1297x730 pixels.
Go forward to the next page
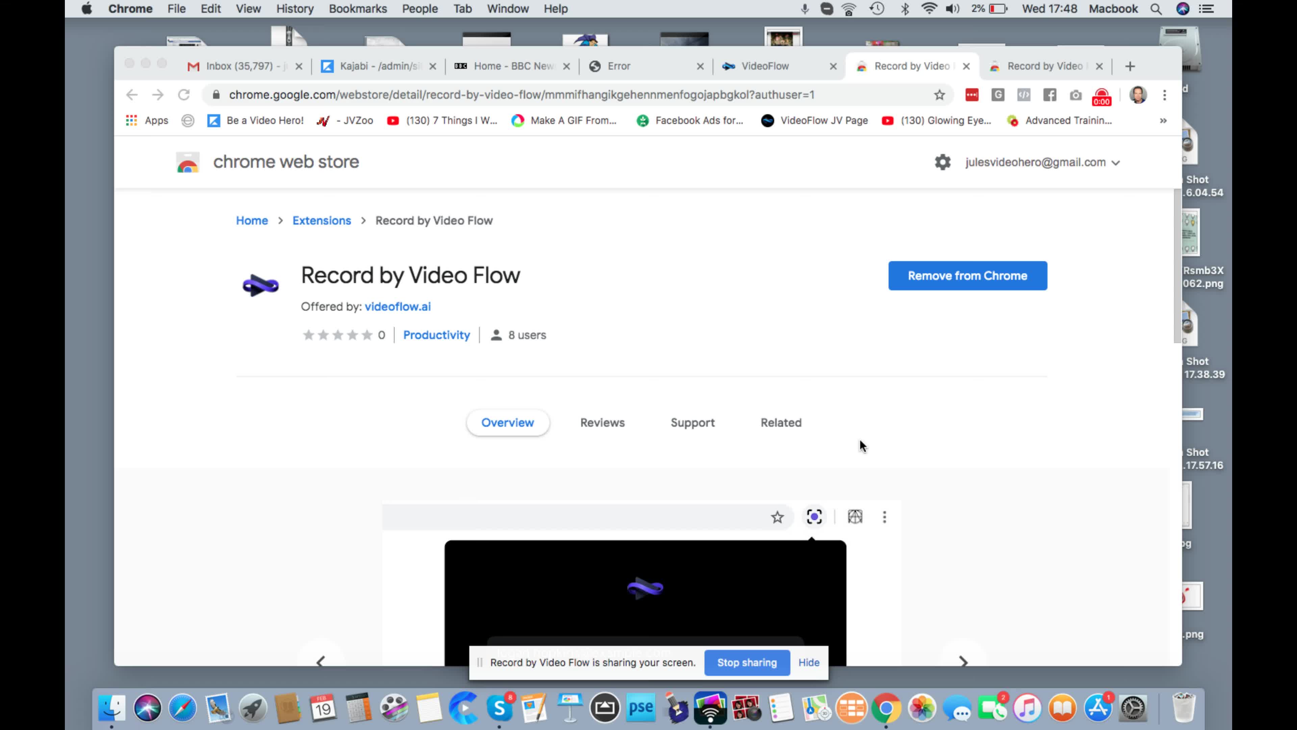click(158, 95)
